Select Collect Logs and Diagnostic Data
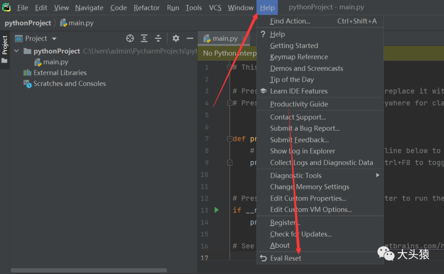444x274 pixels. (x=320, y=163)
